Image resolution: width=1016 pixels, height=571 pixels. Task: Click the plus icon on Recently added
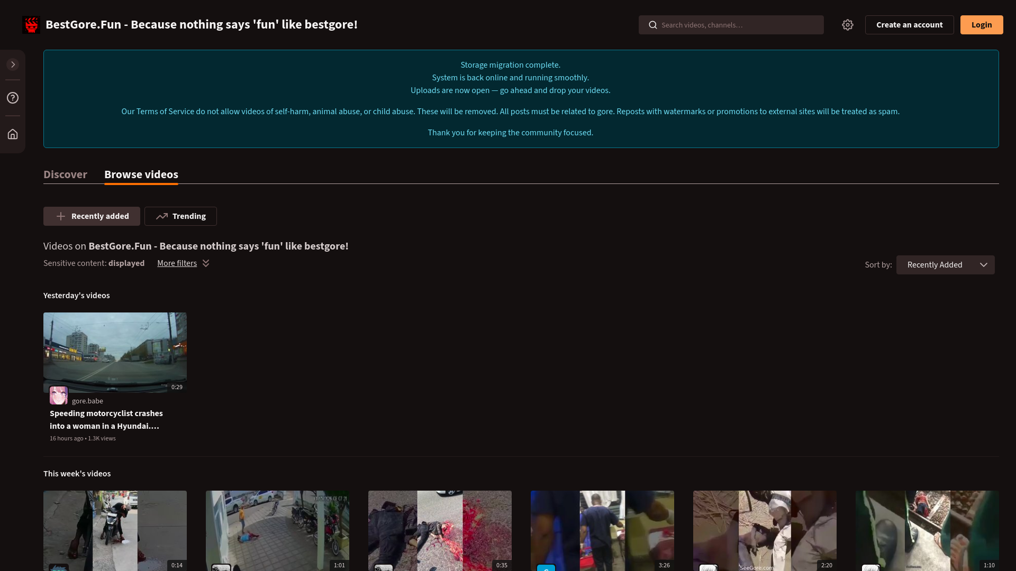pyautogui.click(x=61, y=216)
